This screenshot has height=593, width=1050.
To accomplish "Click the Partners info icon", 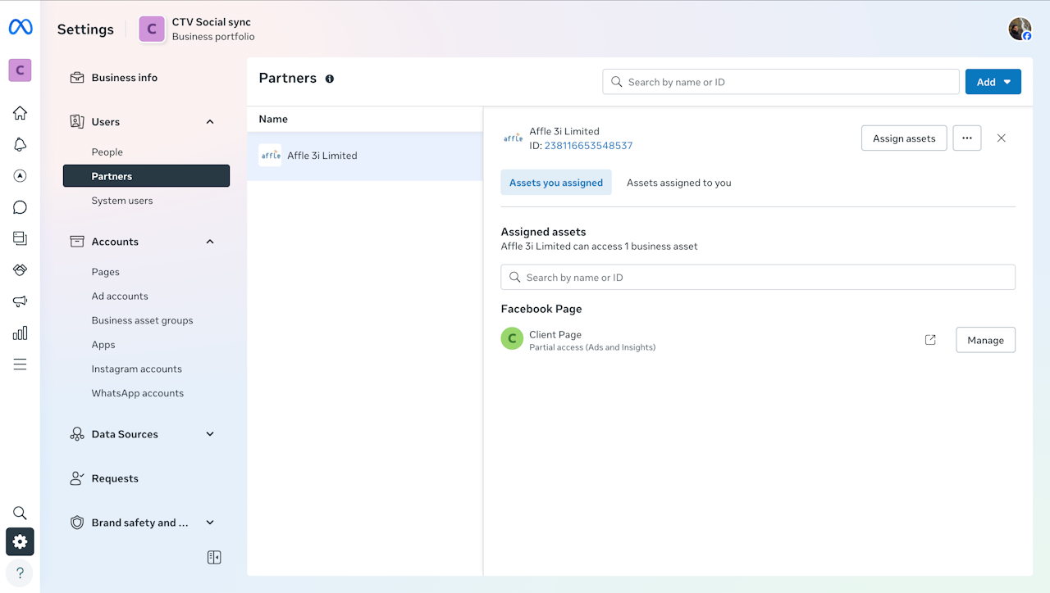I will pos(330,79).
